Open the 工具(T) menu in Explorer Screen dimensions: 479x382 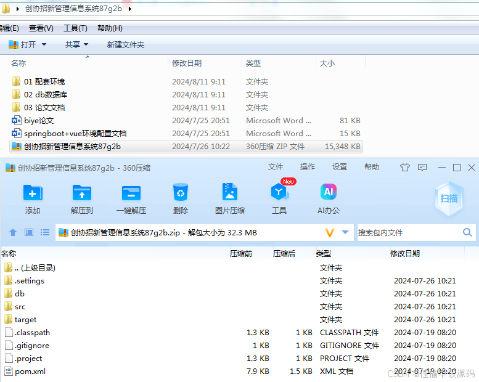click(75, 28)
